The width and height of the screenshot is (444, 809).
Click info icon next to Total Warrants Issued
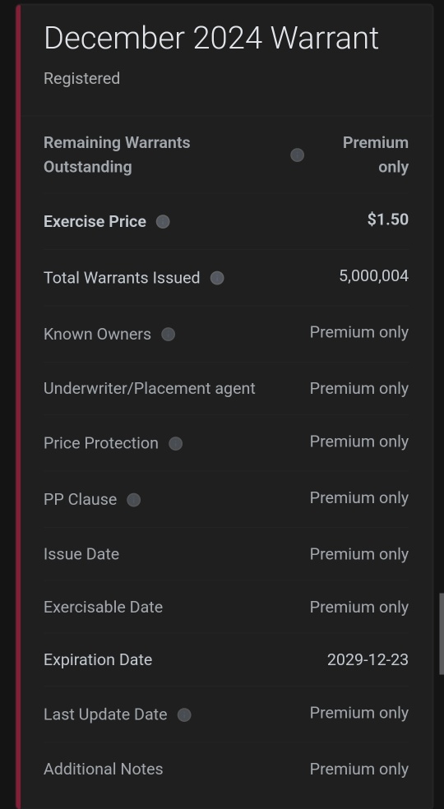pyautogui.click(x=217, y=278)
